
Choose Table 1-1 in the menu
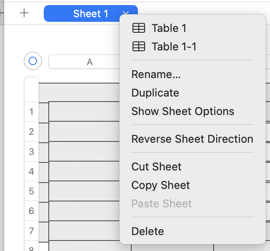[174, 47]
